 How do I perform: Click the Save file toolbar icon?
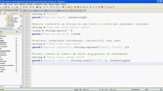click(x=6, y=7)
